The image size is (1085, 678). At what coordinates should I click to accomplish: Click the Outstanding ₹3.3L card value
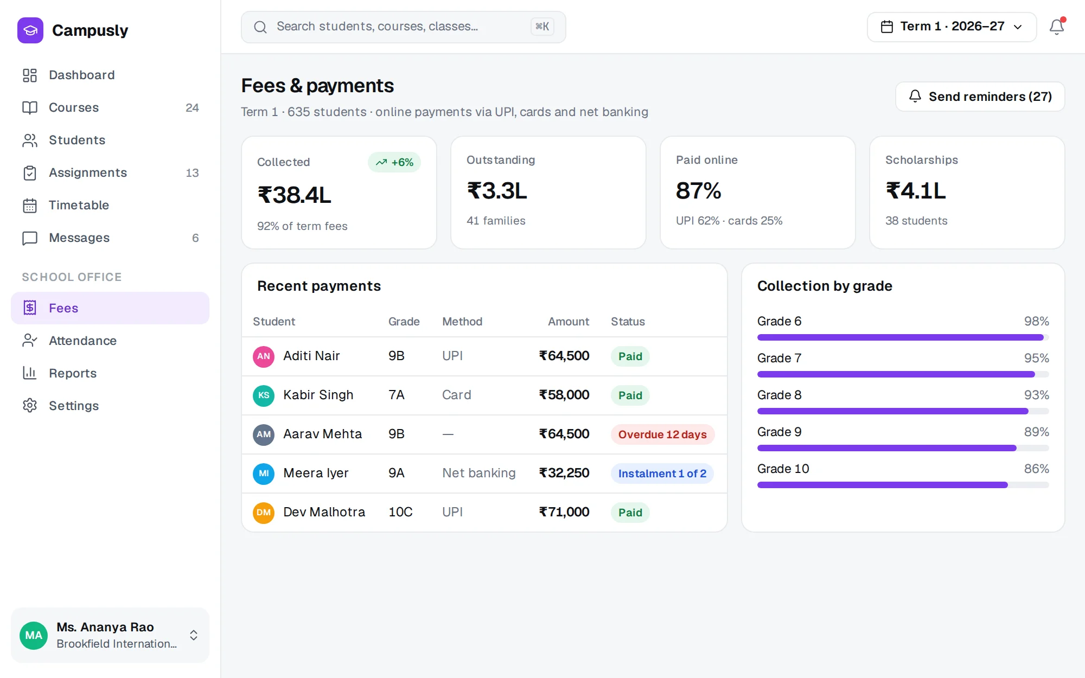click(x=497, y=191)
